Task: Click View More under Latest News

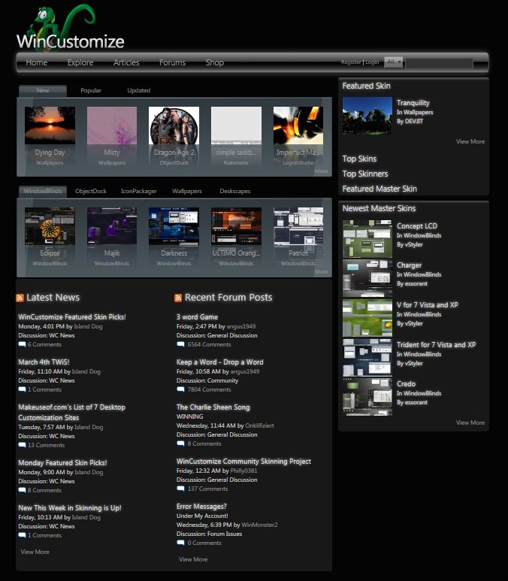Action: [x=35, y=552]
